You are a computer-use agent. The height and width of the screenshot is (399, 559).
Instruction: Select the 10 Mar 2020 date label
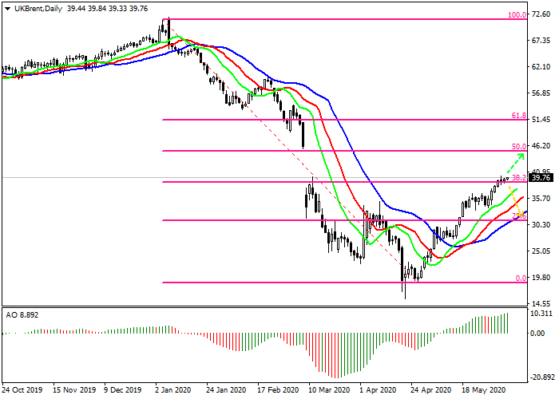pos(329,391)
